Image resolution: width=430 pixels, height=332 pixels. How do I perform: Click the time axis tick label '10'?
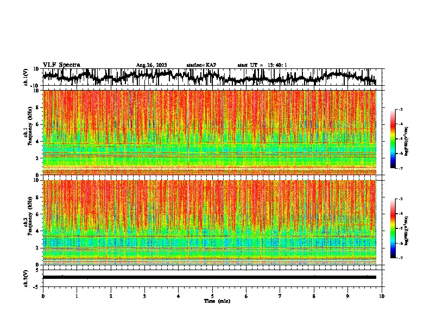click(382, 296)
